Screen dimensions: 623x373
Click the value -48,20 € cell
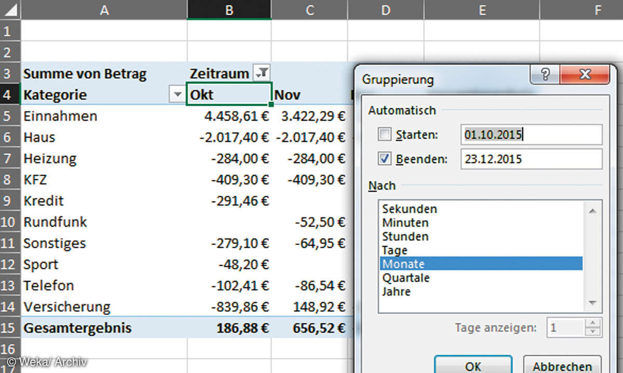229,264
